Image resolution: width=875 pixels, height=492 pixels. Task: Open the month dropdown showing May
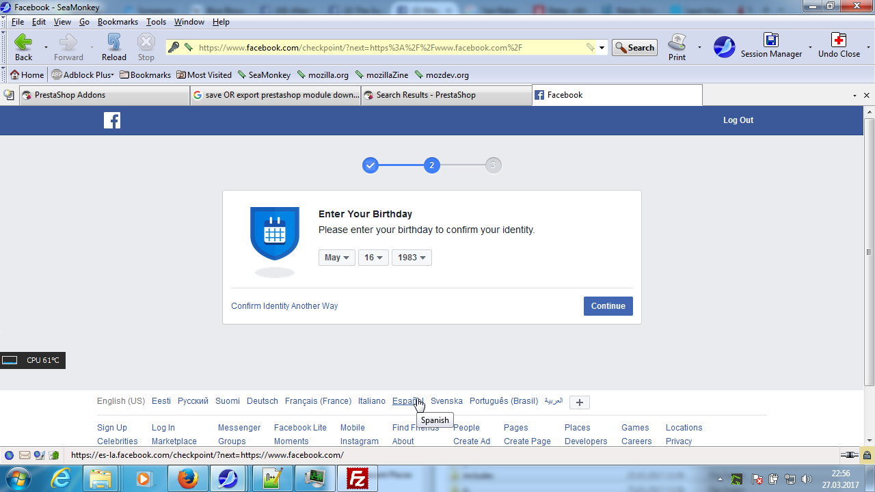tap(337, 258)
